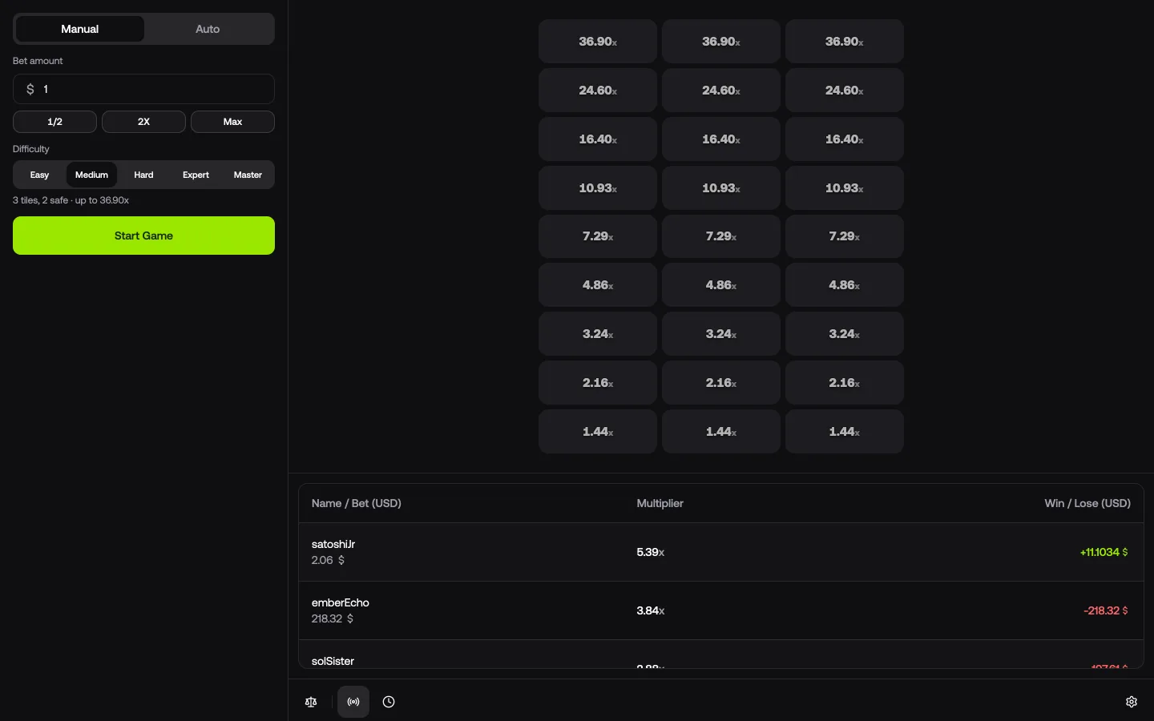Halve the bet with 1/2 button
This screenshot has width=1154, height=721.
pyautogui.click(x=54, y=122)
